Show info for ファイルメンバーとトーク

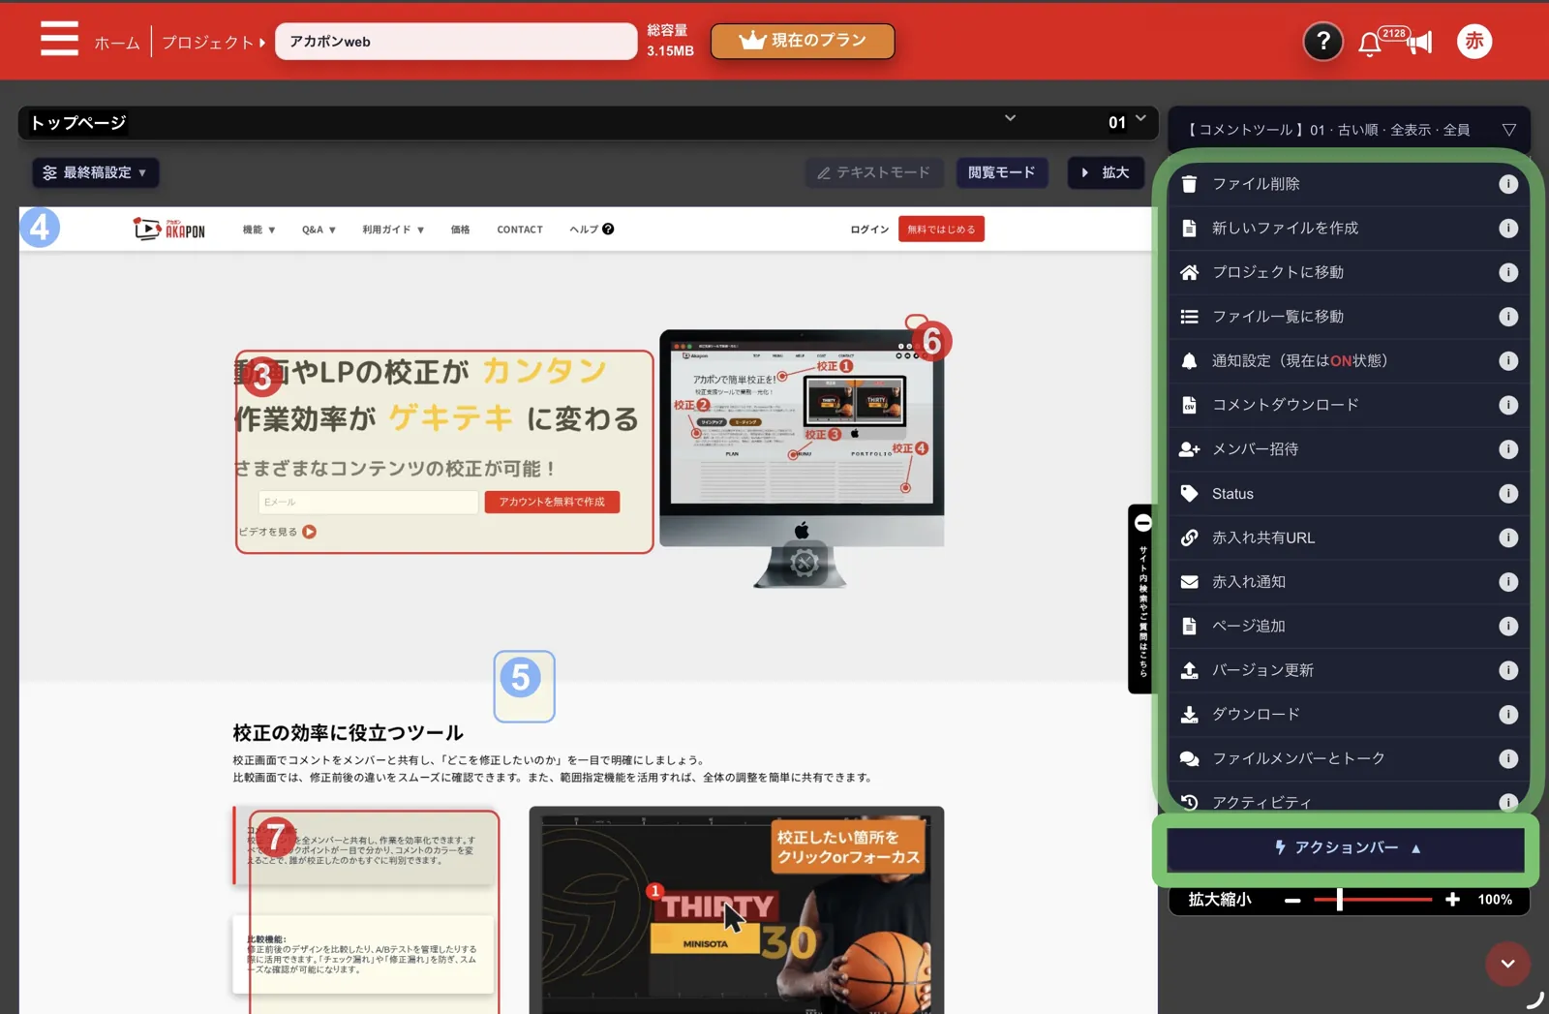(x=1507, y=759)
